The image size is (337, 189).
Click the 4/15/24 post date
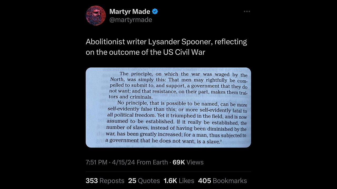[x=123, y=162]
